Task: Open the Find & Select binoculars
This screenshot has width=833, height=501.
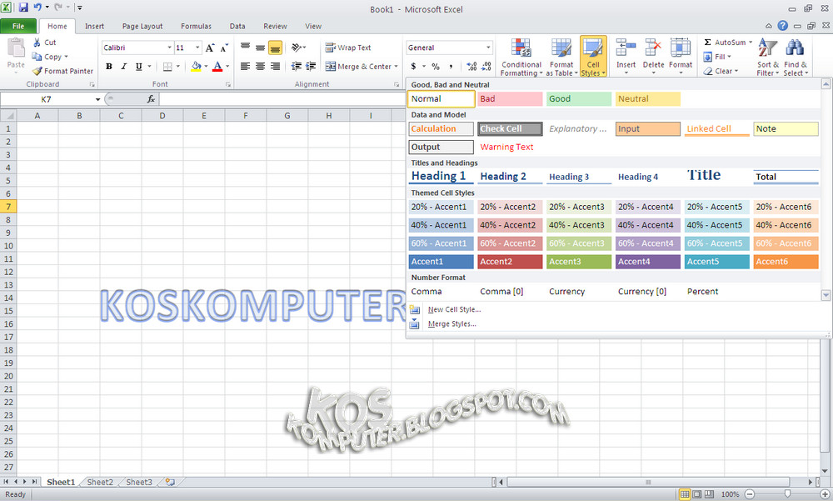Action: (795, 58)
